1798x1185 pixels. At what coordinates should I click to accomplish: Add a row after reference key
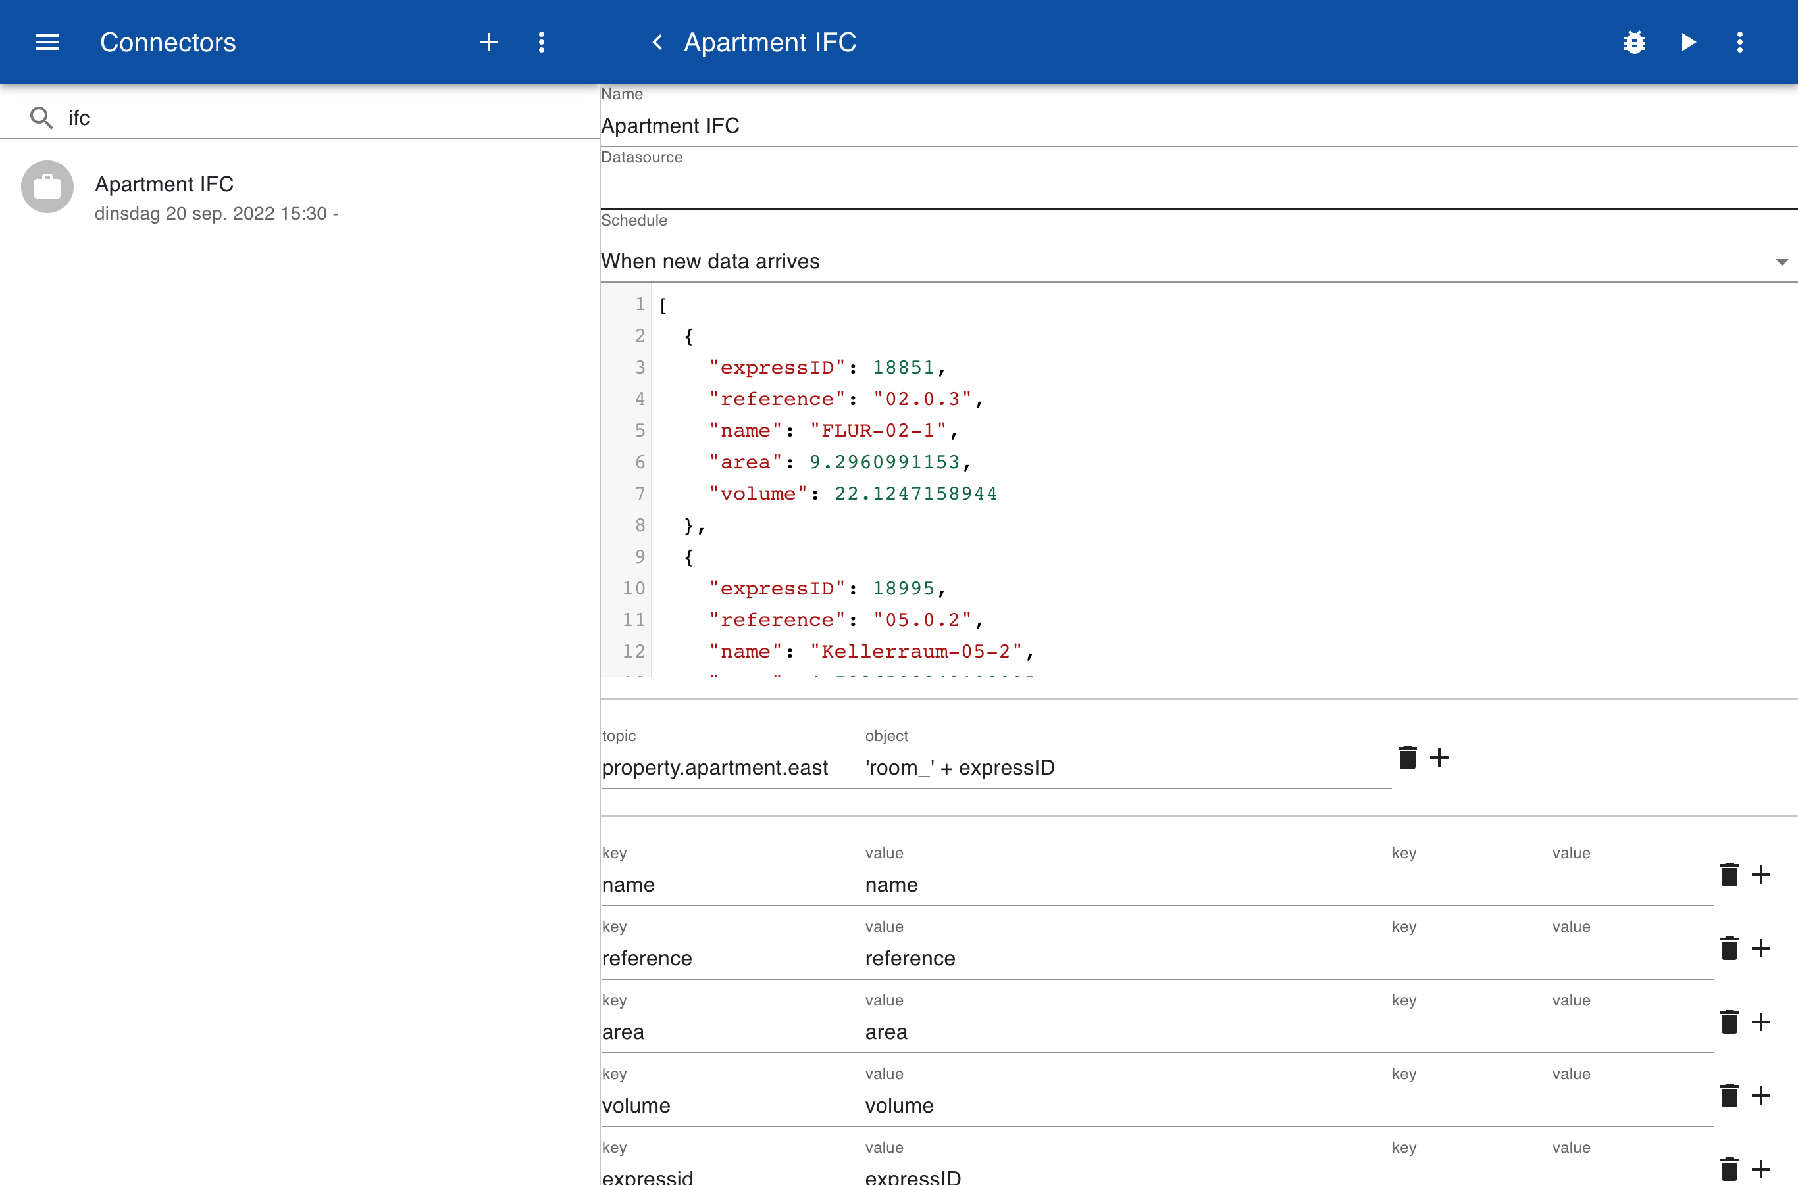pyautogui.click(x=1761, y=948)
